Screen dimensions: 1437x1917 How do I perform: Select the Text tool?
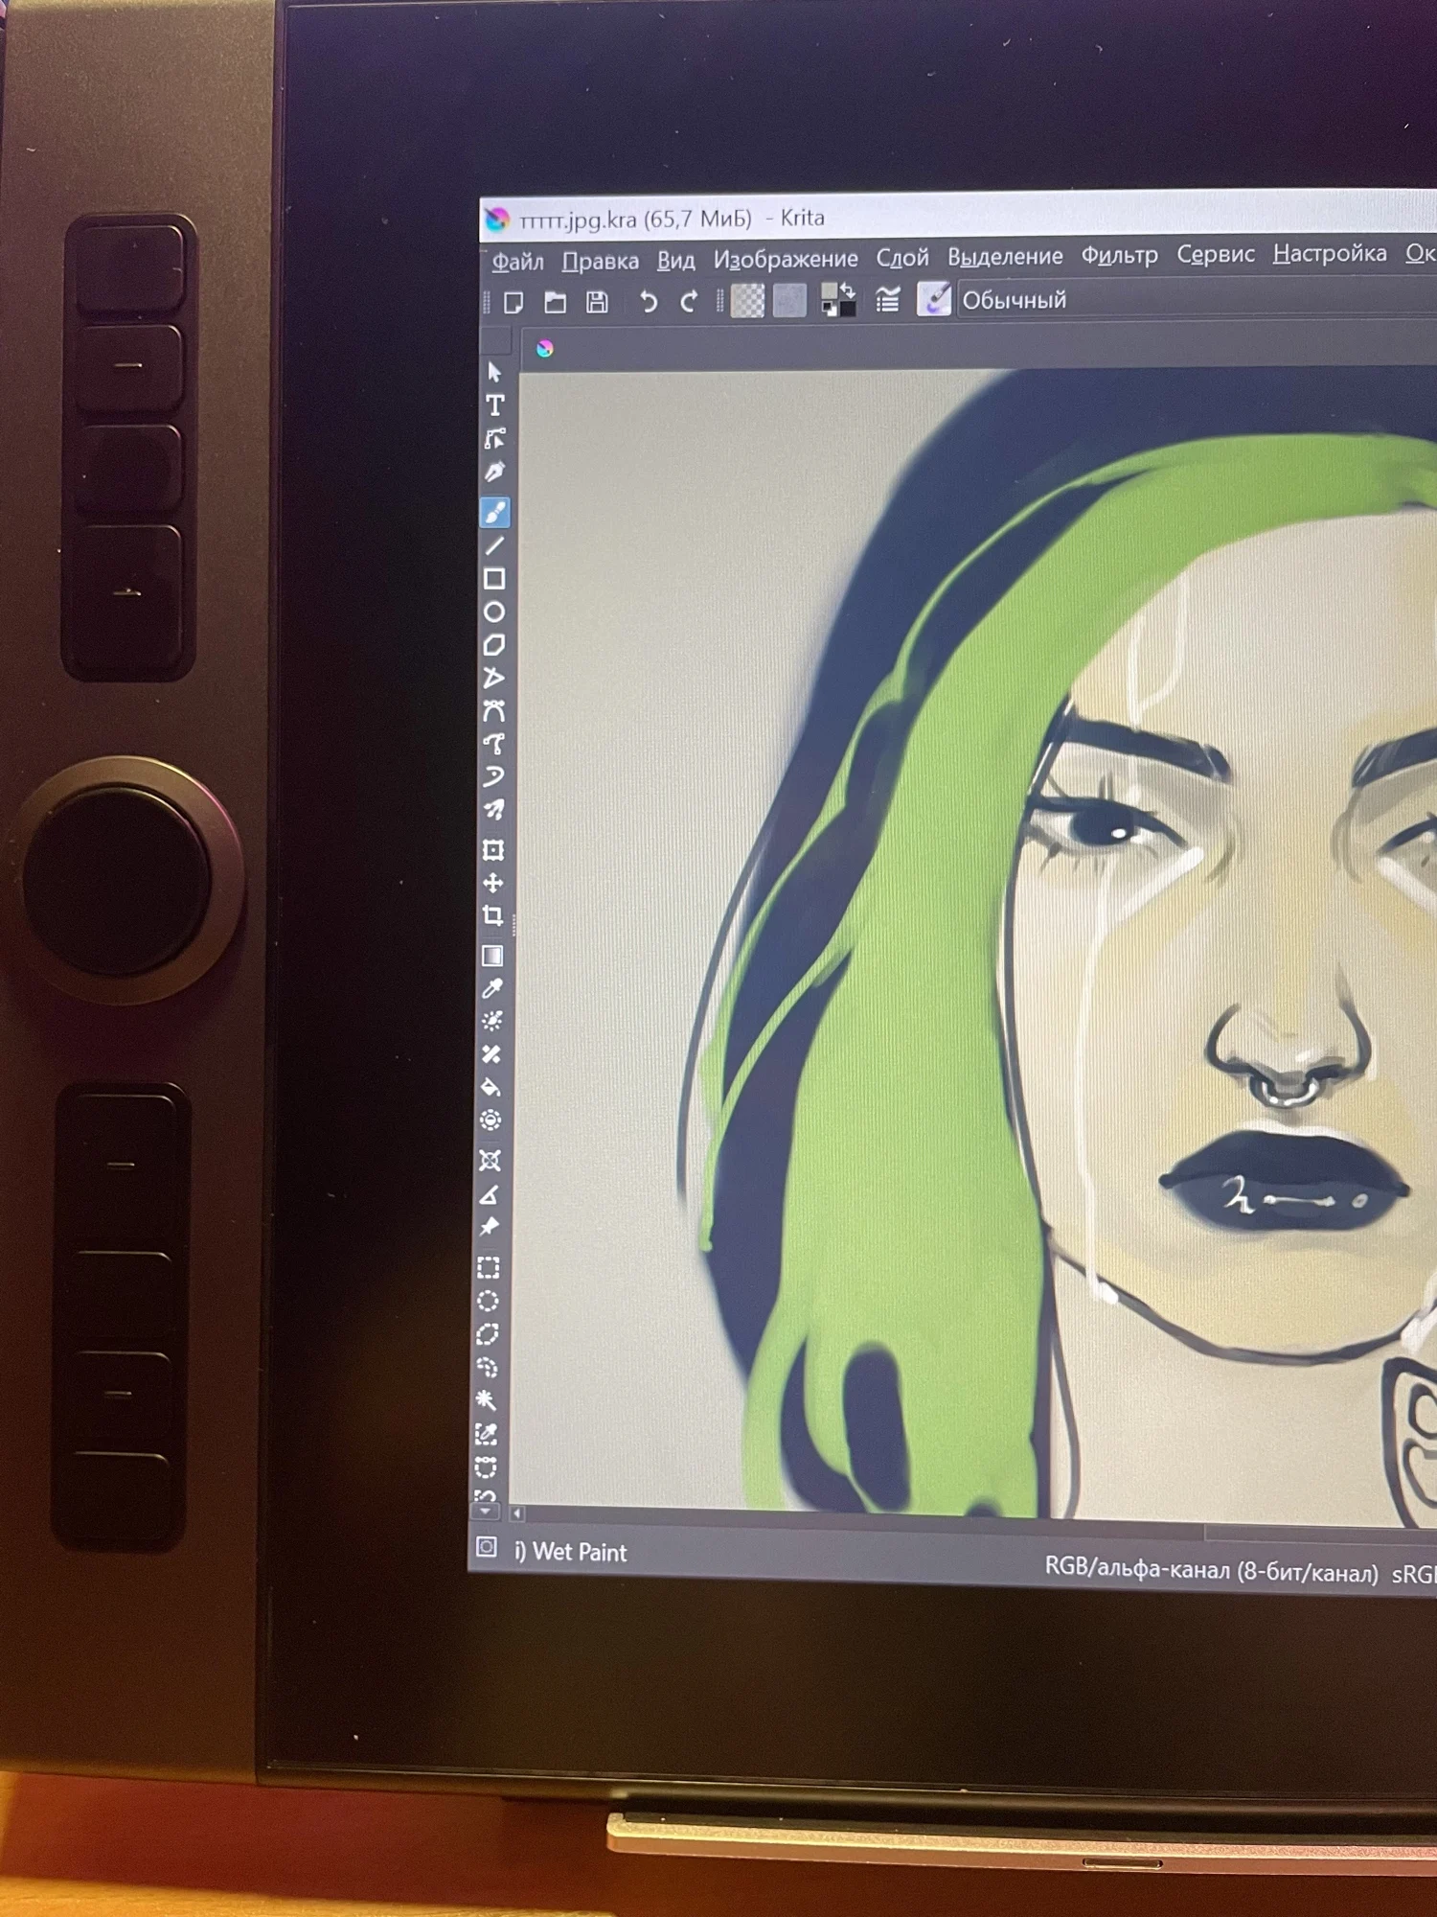coord(494,405)
